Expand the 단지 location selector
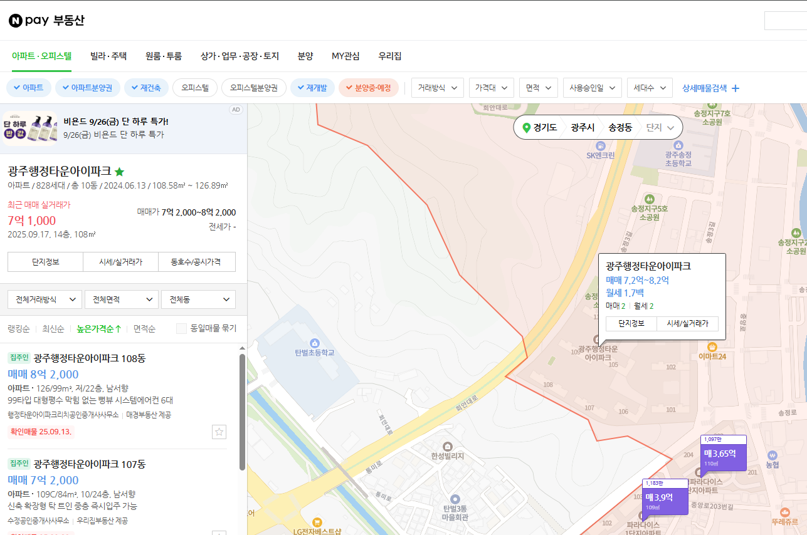Viewport: 807px width, 535px height. [661, 127]
